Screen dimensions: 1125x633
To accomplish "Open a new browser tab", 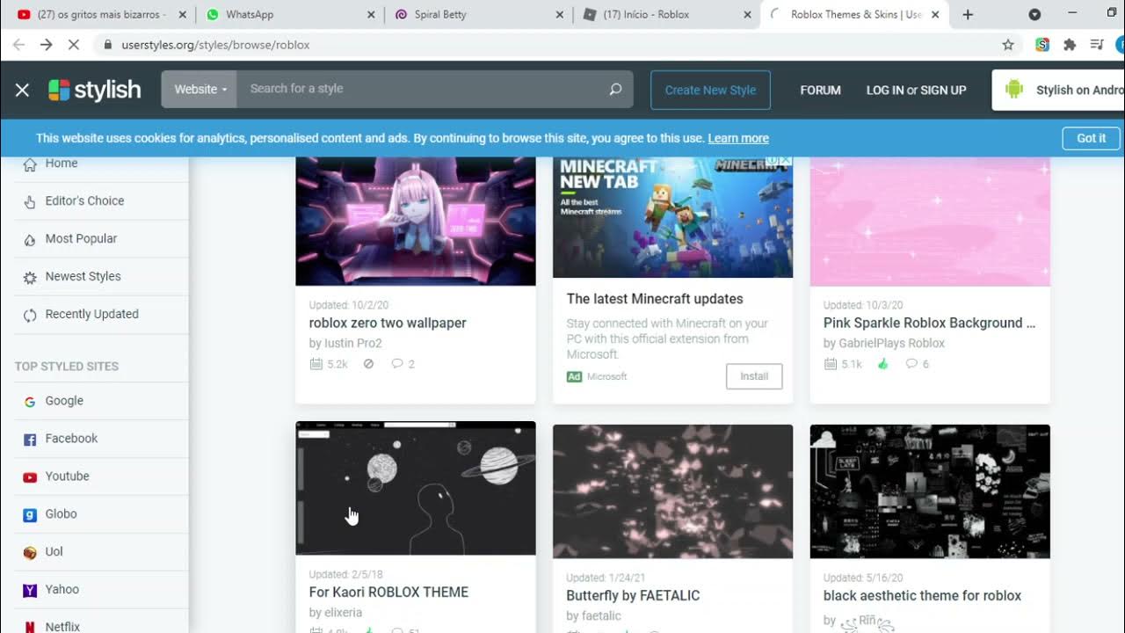I will tap(968, 15).
